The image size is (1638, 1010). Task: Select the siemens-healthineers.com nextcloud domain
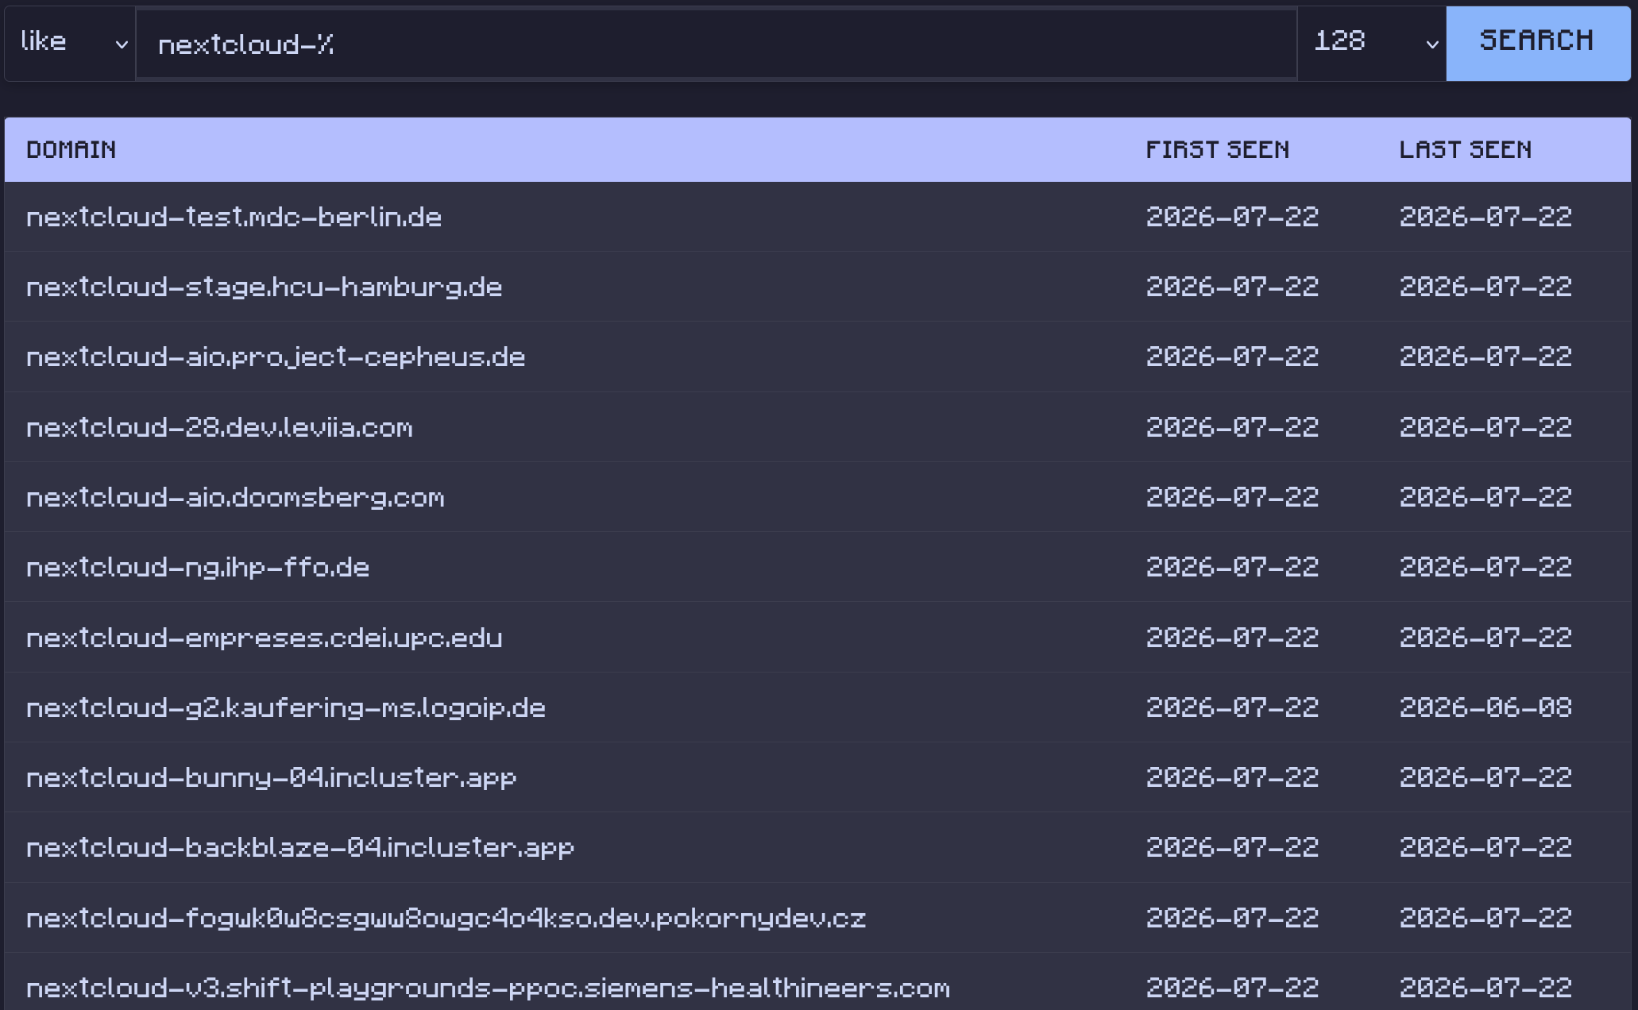coord(489,988)
